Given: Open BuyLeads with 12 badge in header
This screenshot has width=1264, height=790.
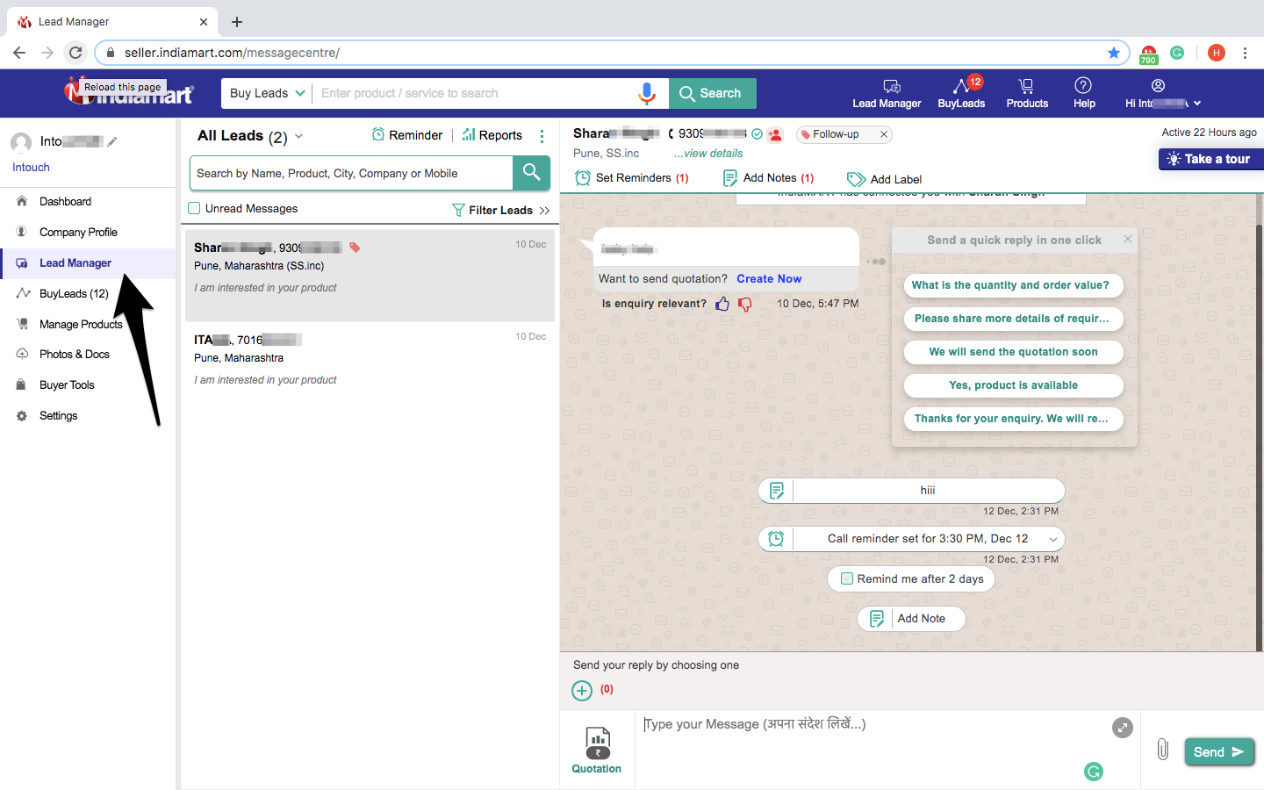Looking at the screenshot, I should [961, 94].
